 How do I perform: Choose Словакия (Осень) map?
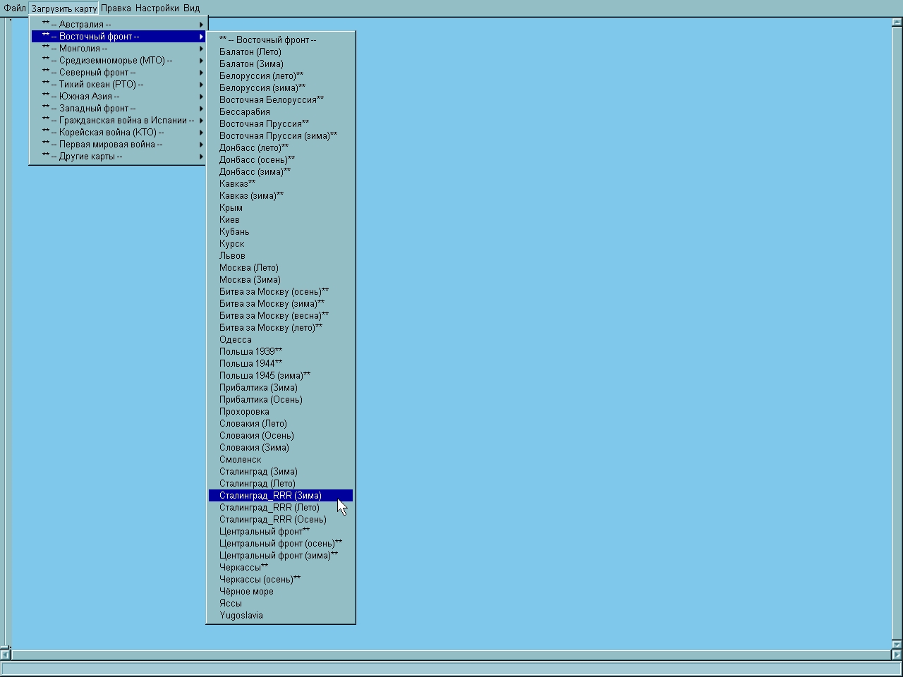[x=281, y=436]
